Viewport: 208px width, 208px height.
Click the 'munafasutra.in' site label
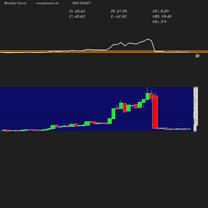click(47, 3)
